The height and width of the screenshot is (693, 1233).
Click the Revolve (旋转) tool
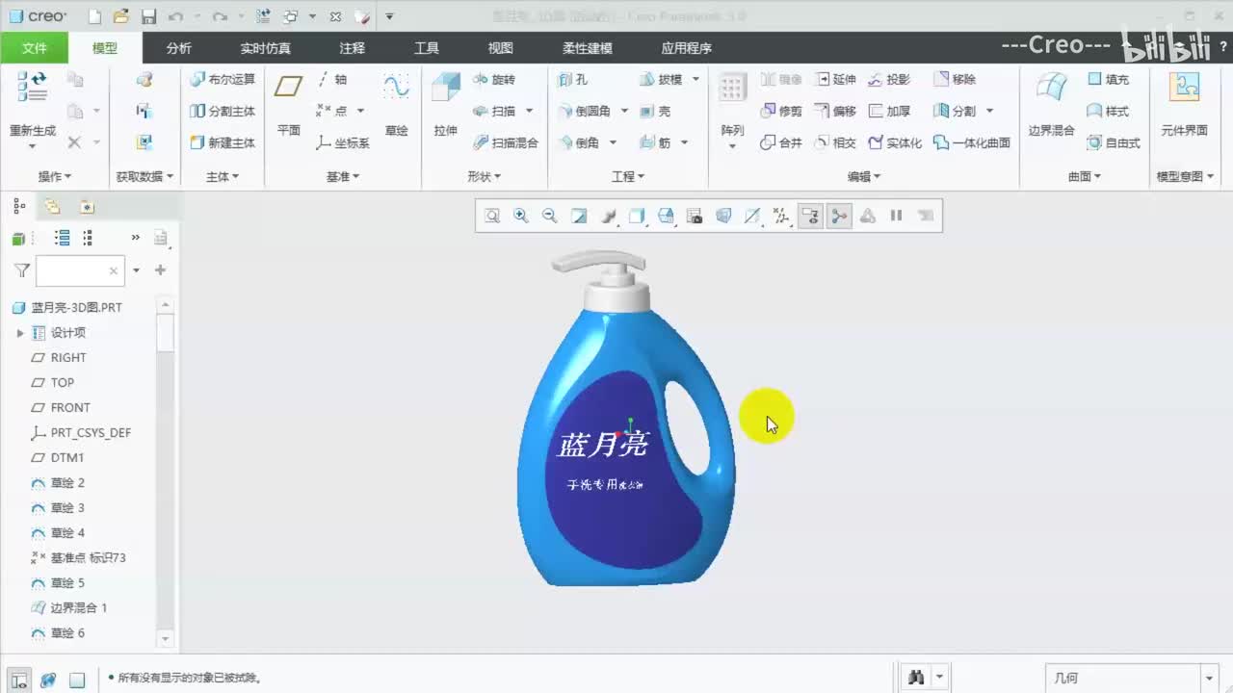pos(494,80)
